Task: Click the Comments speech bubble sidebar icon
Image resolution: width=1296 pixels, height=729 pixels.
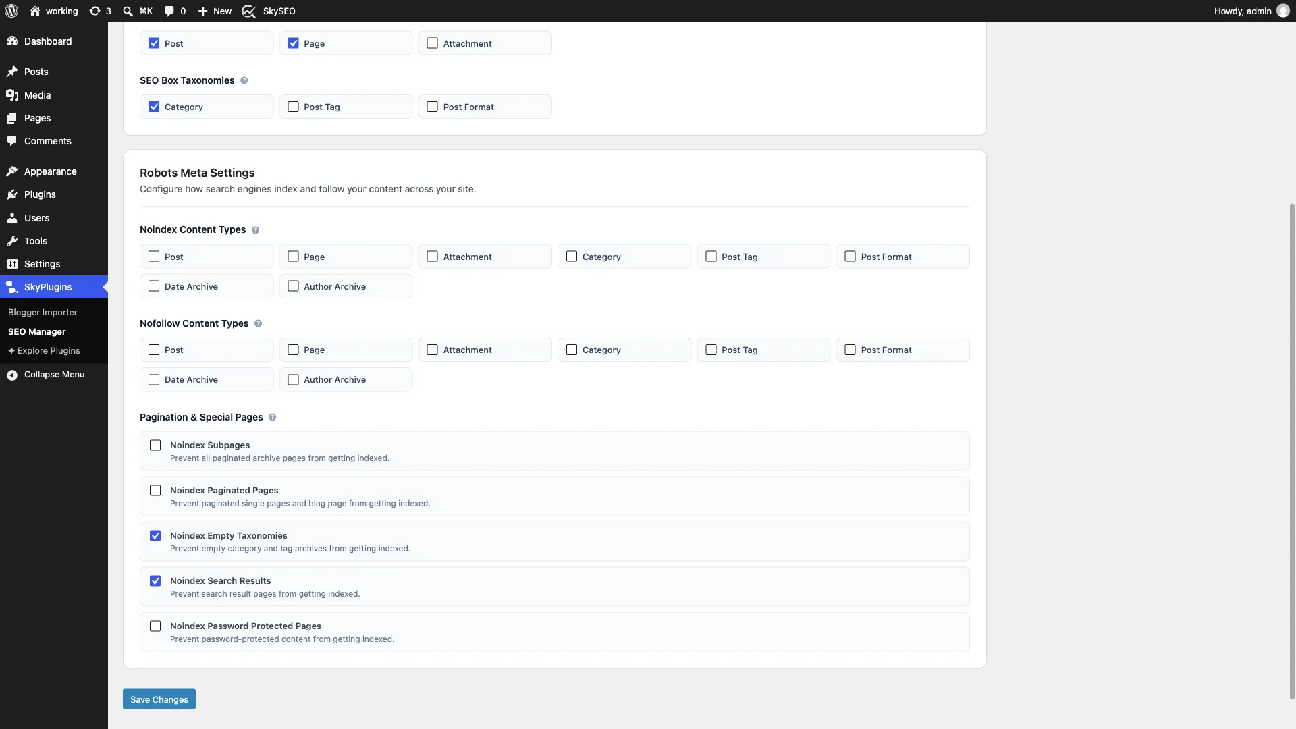Action: point(12,141)
